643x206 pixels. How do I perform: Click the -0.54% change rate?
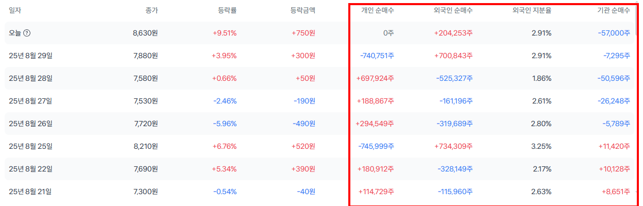coord(225,192)
